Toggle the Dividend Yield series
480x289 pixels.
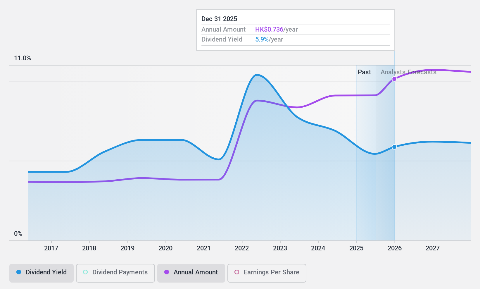(x=42, y=273)
